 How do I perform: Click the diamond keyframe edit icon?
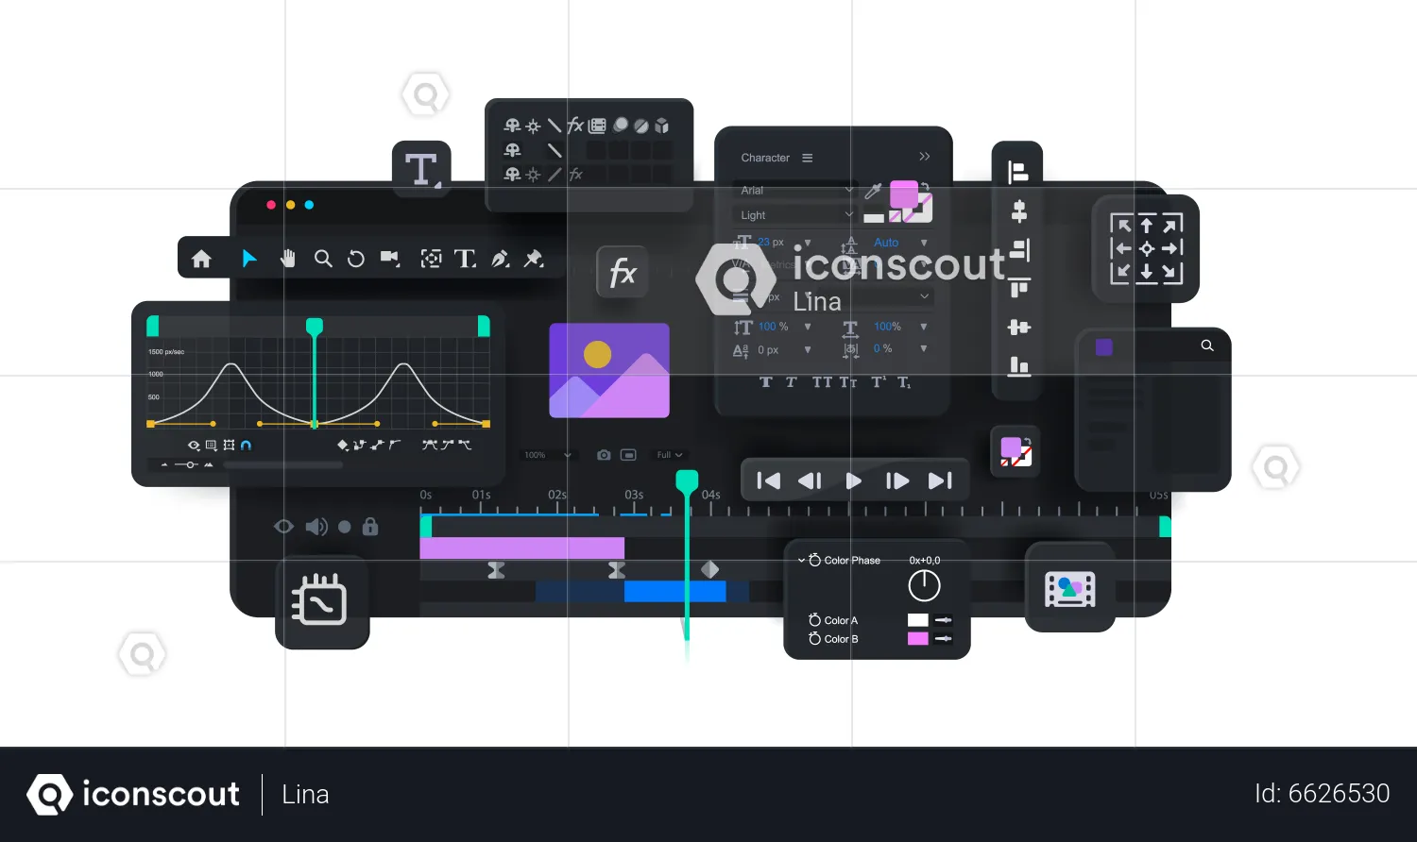(x=343, y=445)
